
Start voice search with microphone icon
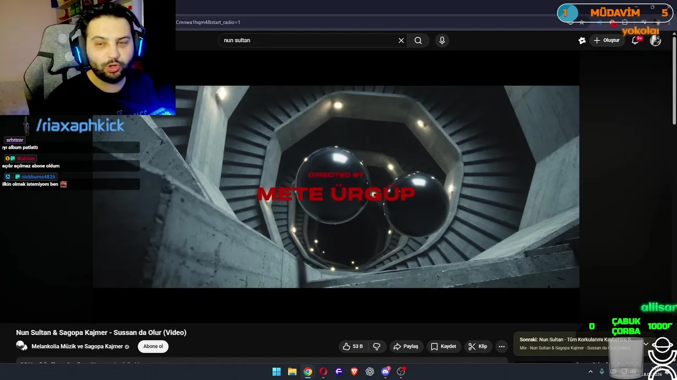point(442,41)
